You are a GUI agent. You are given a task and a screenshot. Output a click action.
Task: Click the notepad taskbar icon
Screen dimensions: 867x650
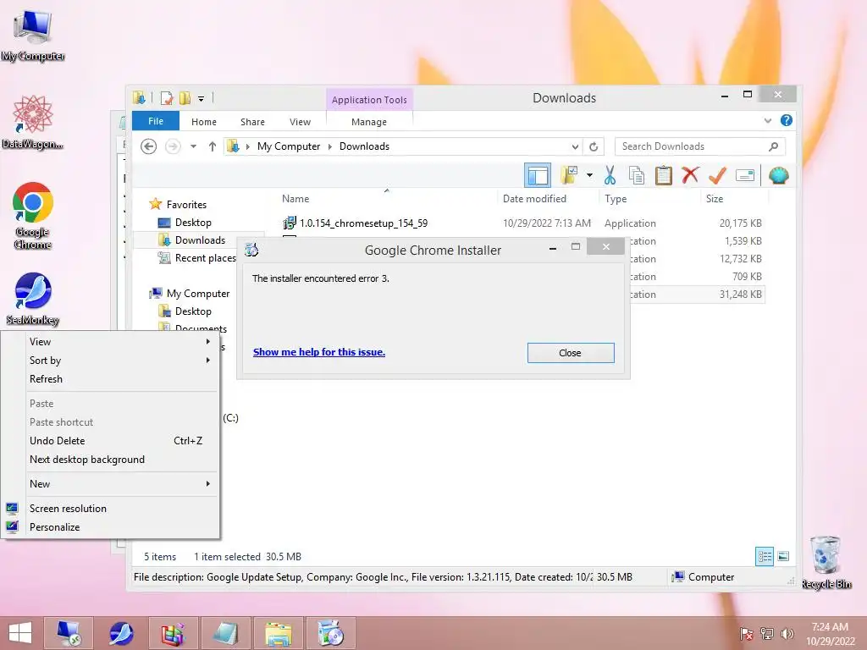pyautogui.click(x=225, y=633)
